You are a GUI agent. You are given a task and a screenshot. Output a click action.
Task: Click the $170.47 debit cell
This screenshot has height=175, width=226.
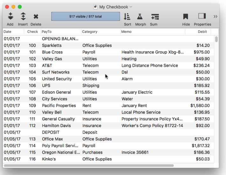point(202,139)
